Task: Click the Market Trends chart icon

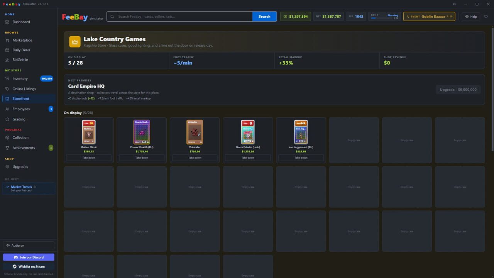Action: 7,187
